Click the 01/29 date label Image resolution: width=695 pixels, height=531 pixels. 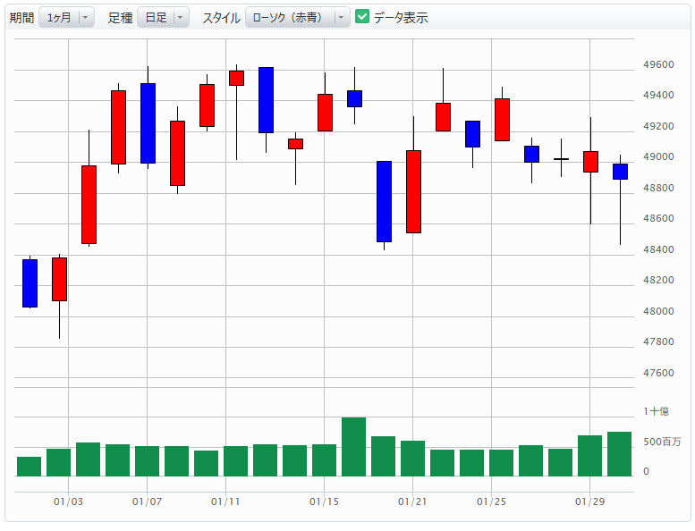(x=589, y=502)
